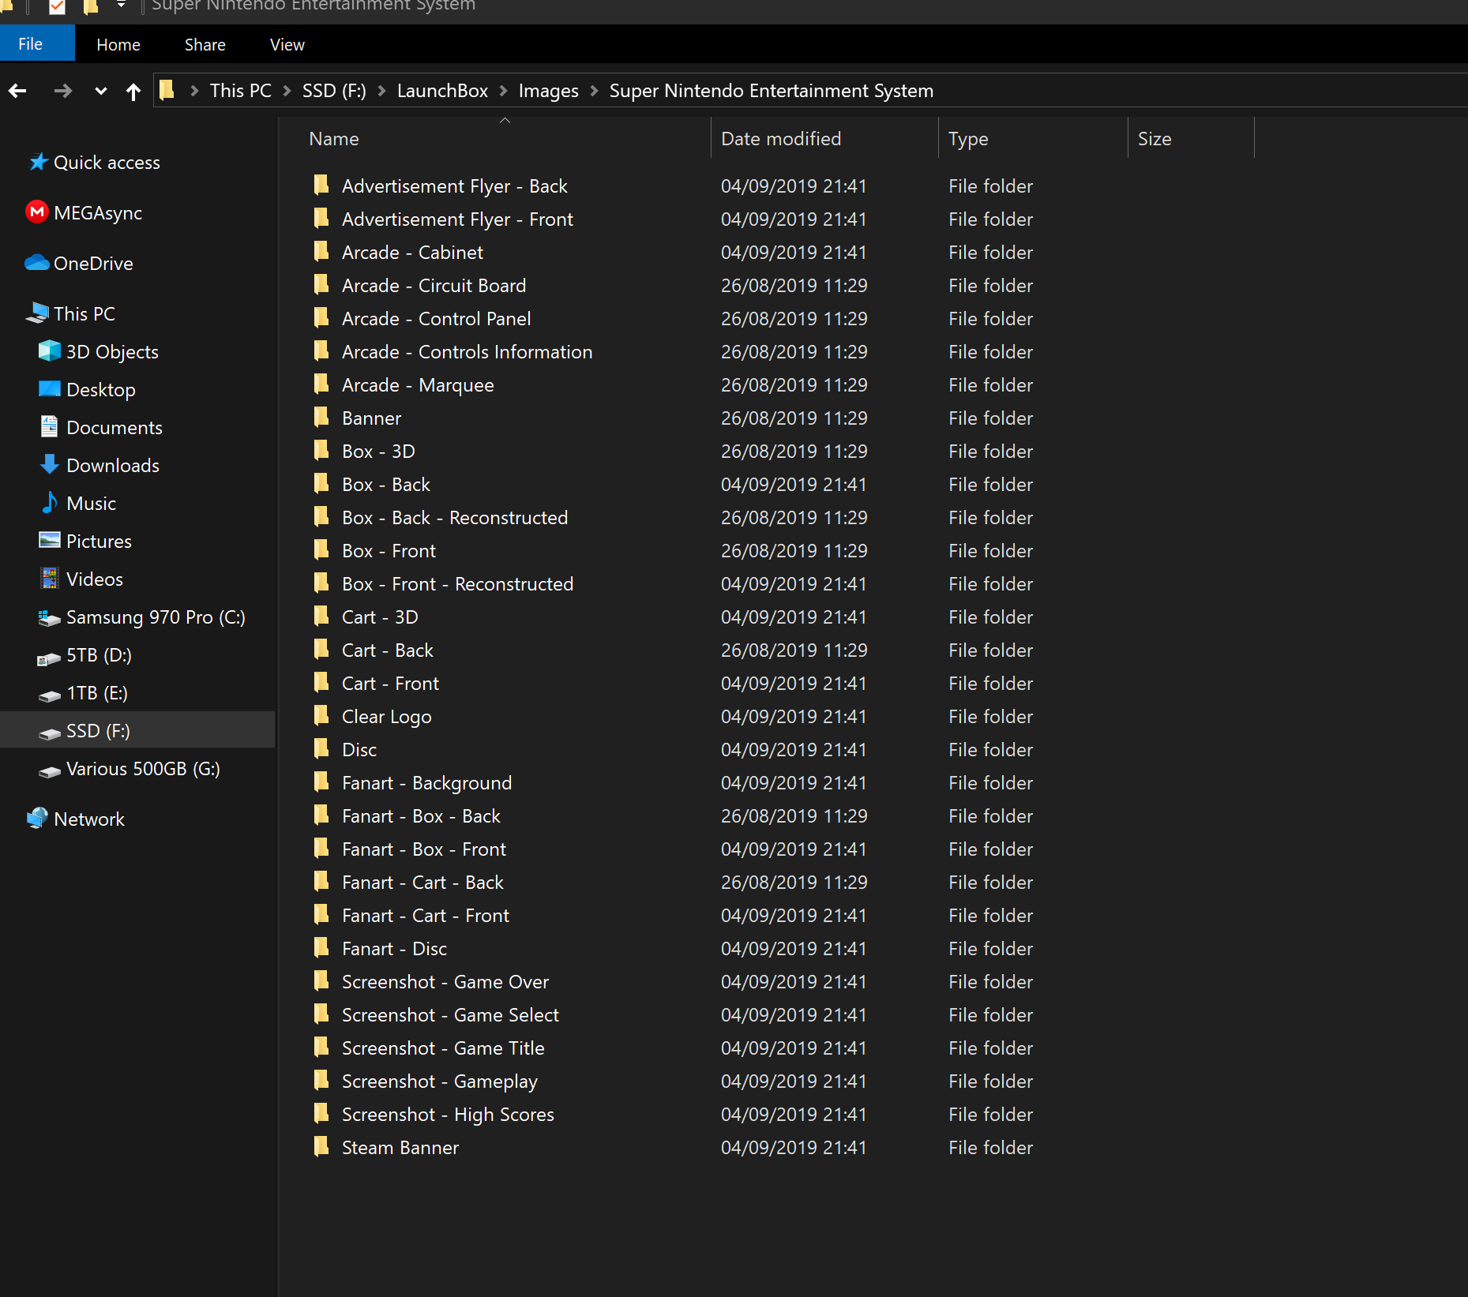Expand the chevron after This PC breadcrumb
The image size is (1468, 1297).
286,91
